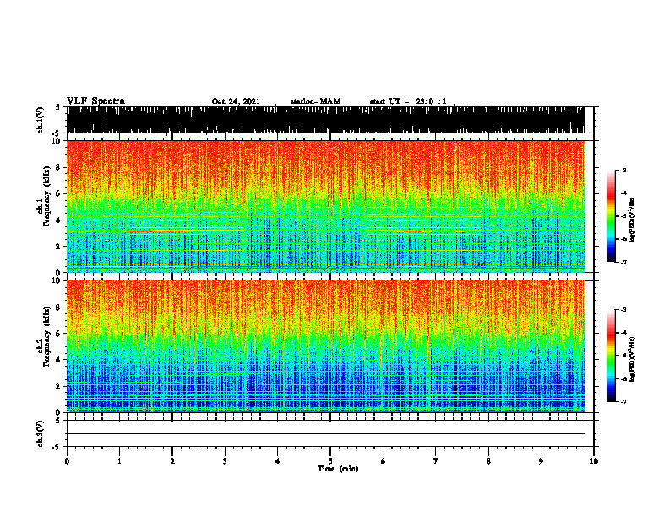Click the "6" tick on ch.1 frequency axis
The width and height of the screenshot is (669, 517).
pos(58,193)
